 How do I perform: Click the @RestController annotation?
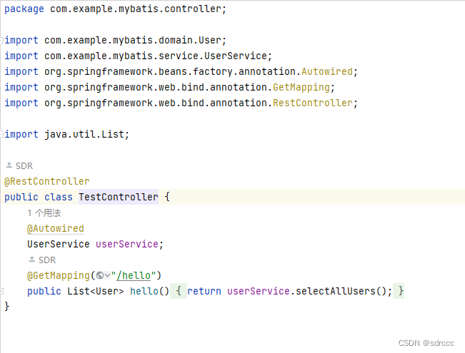coord(47,181)
